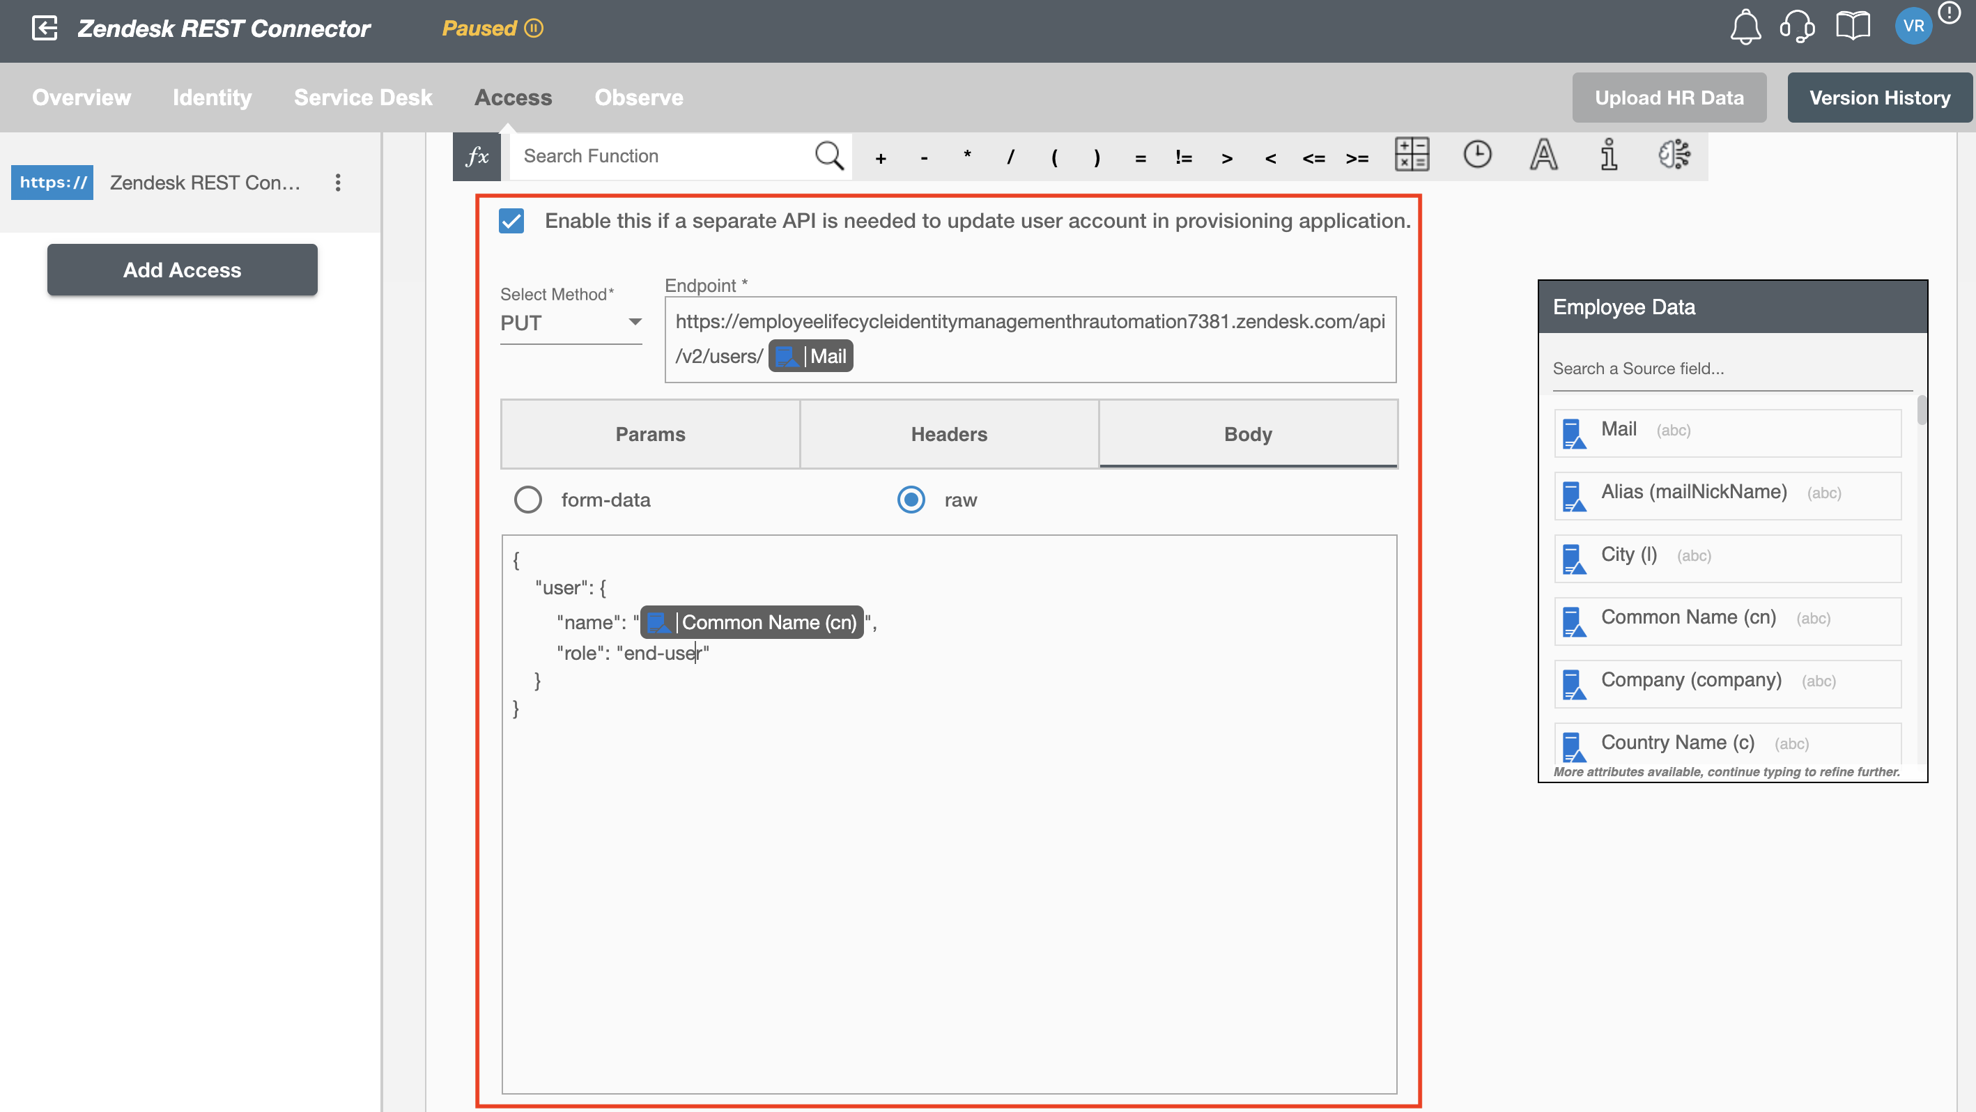
Task: Click the formula bar (fx) icon
Action: (x=477, y=155)
